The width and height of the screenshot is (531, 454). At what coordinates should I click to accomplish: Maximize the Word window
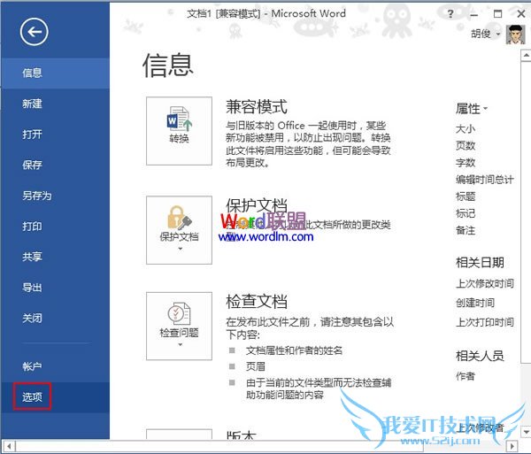pyautogui.click(x=497, y=14)
